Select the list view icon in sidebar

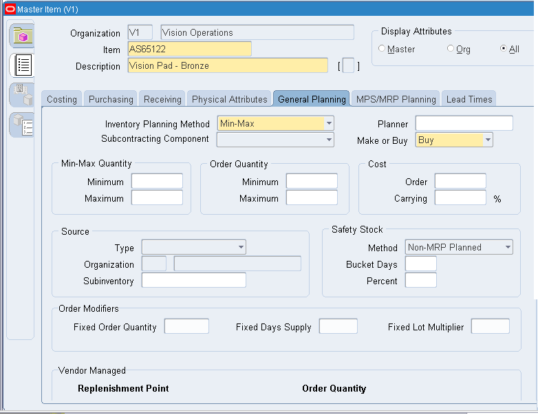(x=23, y=65)
